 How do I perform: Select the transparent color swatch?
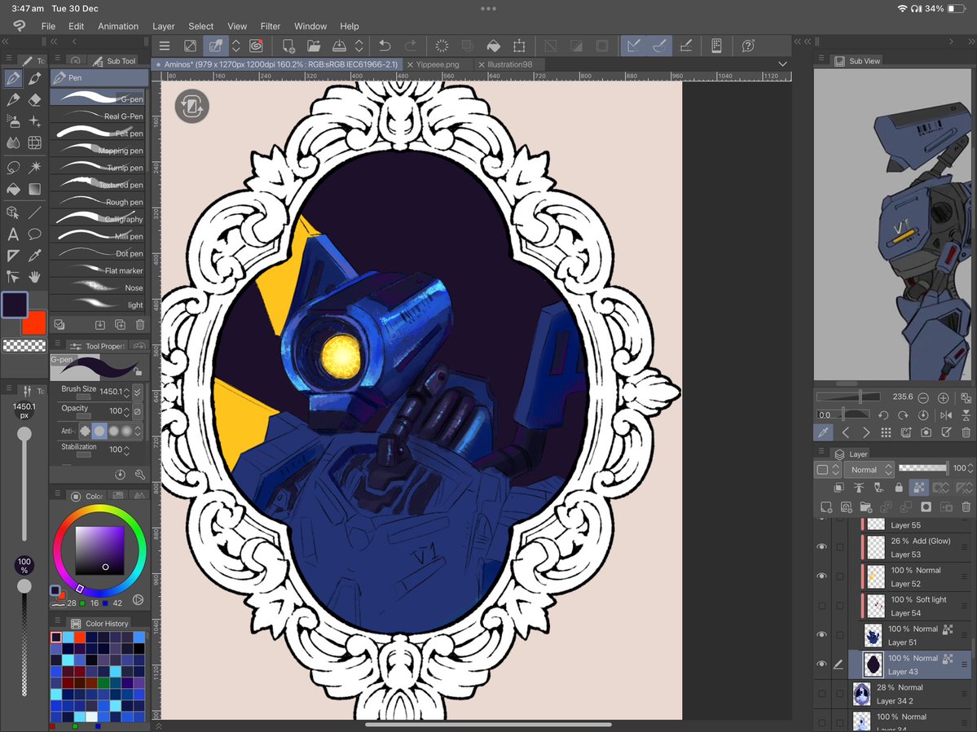pos(24,345)
